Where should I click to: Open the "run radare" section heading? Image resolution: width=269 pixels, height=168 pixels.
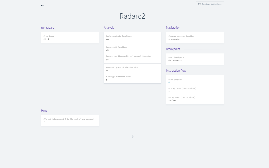click(x=48, y=28)
